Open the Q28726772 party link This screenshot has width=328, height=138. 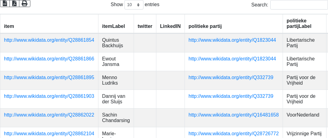coord(234,133)
